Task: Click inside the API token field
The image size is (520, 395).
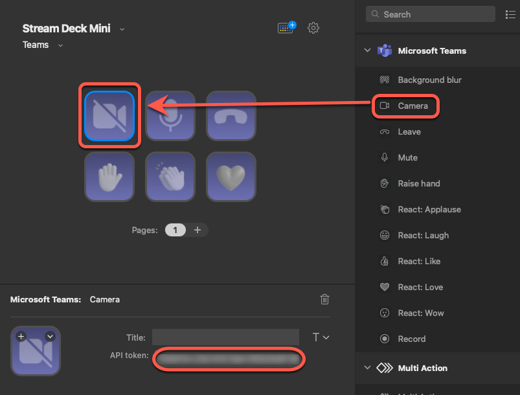Action: (228, 359)
